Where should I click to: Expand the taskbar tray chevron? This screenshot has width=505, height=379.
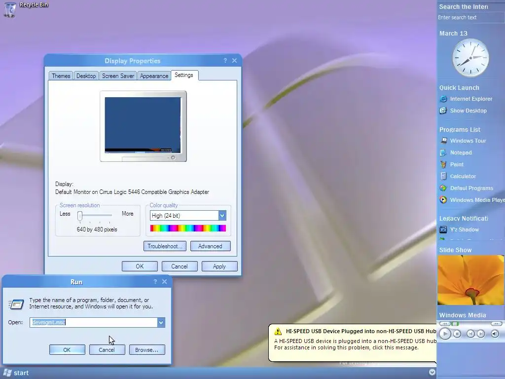pos(432,372)
